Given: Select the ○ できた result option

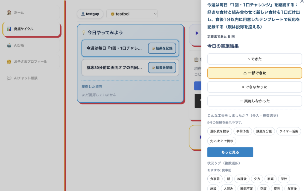Looking at the screenshot, I should [255, 59].
